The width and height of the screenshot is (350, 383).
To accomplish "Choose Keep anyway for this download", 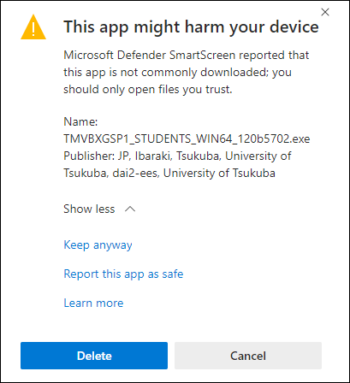I will pyautogui.click(x=98, y=245).
